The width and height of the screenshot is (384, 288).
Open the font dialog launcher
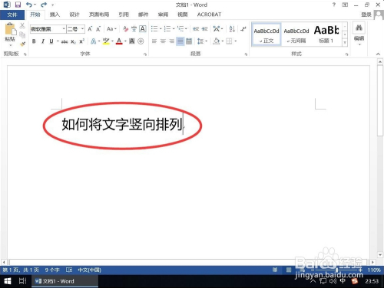click(145, 54)
